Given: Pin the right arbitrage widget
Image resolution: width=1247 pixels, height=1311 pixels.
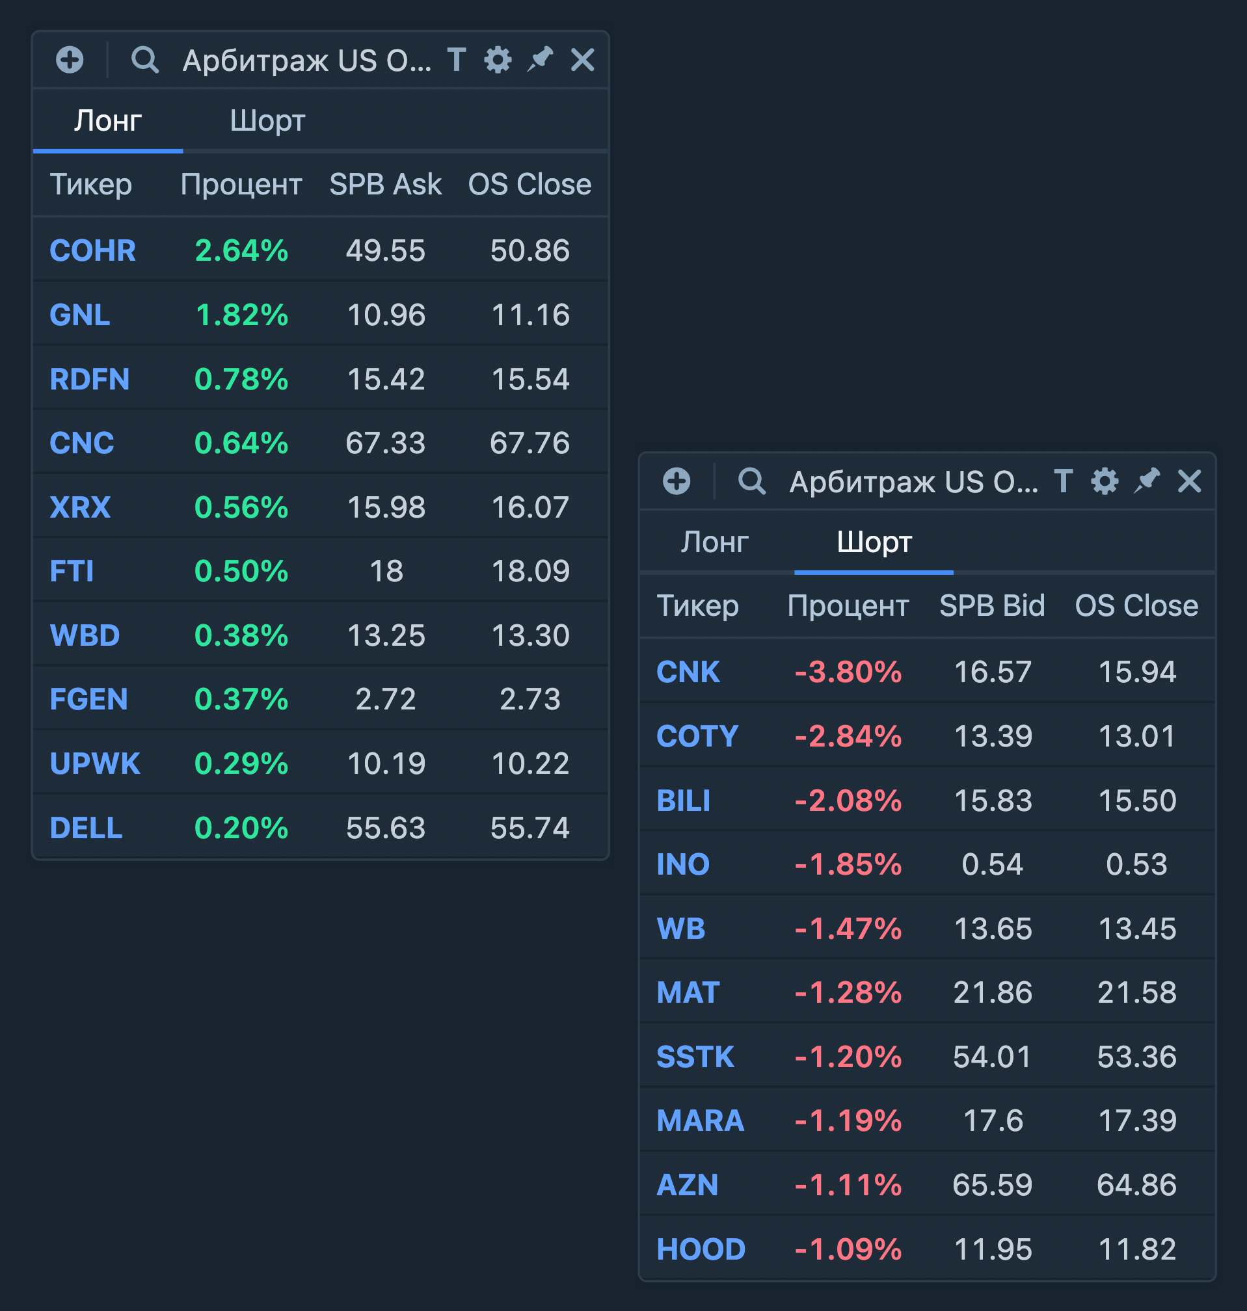Looking at the screenshot, I should pyautogui.click(x=1147, y=481).
